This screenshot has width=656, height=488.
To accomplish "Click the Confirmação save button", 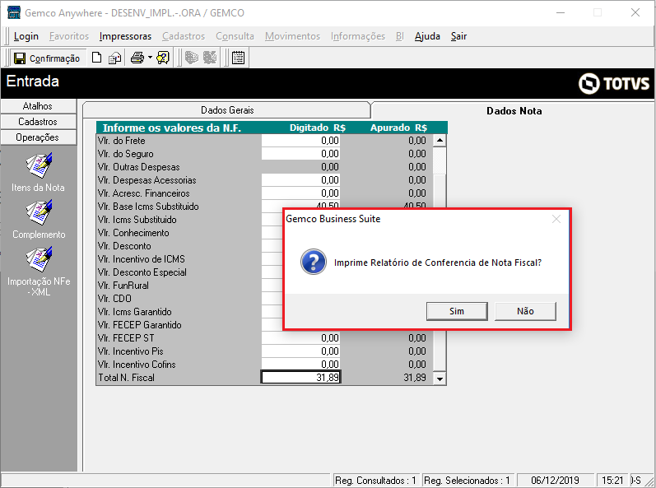I will click(x=47, y=58).
